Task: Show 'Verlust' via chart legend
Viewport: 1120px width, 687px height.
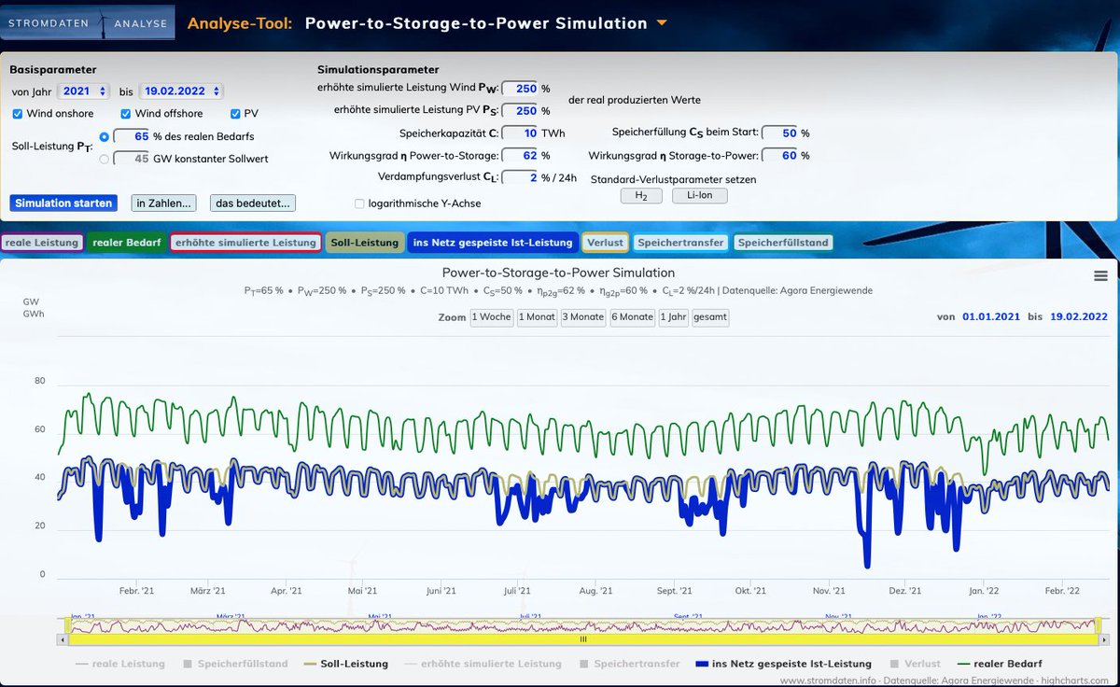Action: pyautogui.click(x=914, y=664)
